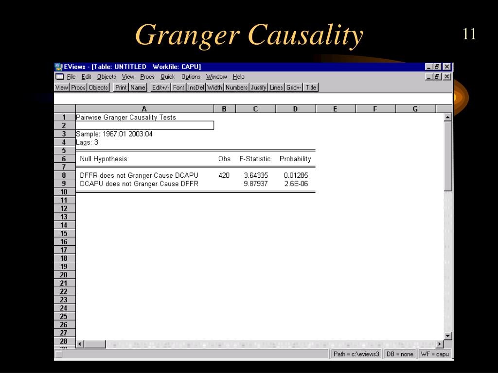Toggle Edit+/- mode button

160,87
